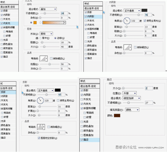167x152 pixels.
Task: Enable 图案叠加 in the Inner Shadow dialog's style list
Action: [86, 54]
